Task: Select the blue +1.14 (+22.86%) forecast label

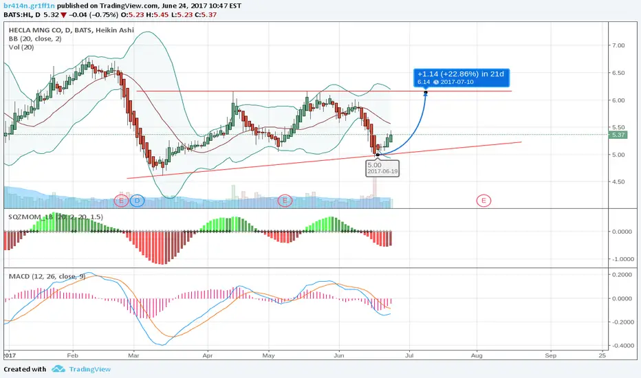Action: (x=461, y=78)
